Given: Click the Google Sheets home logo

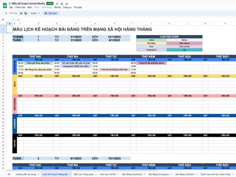Looking at the screenshot, I should 5,5.
